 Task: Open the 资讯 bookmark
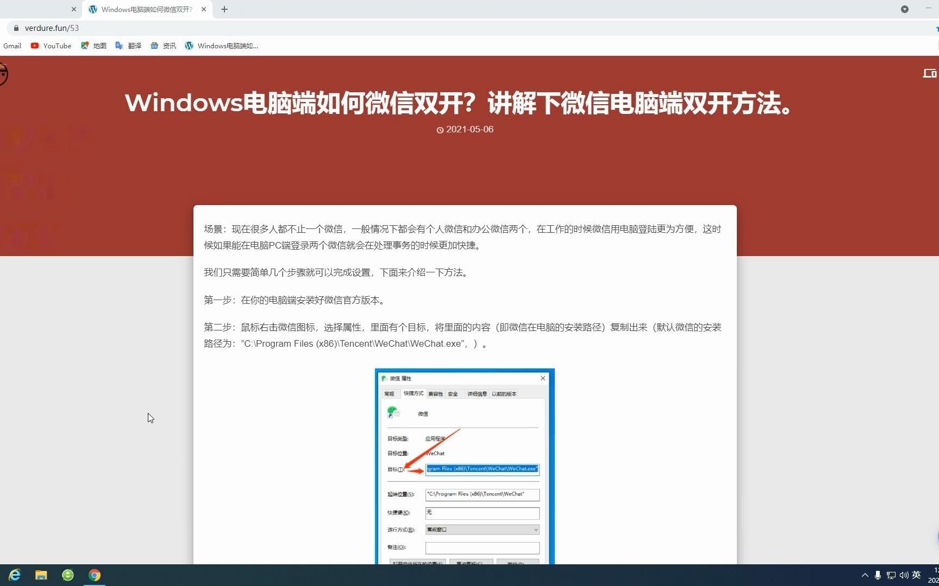tap(163, 46)
